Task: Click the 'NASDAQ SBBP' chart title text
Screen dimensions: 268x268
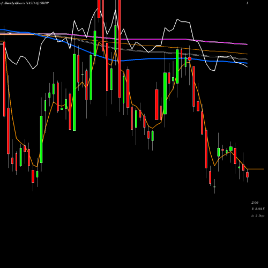Action: tap(38, 3)
